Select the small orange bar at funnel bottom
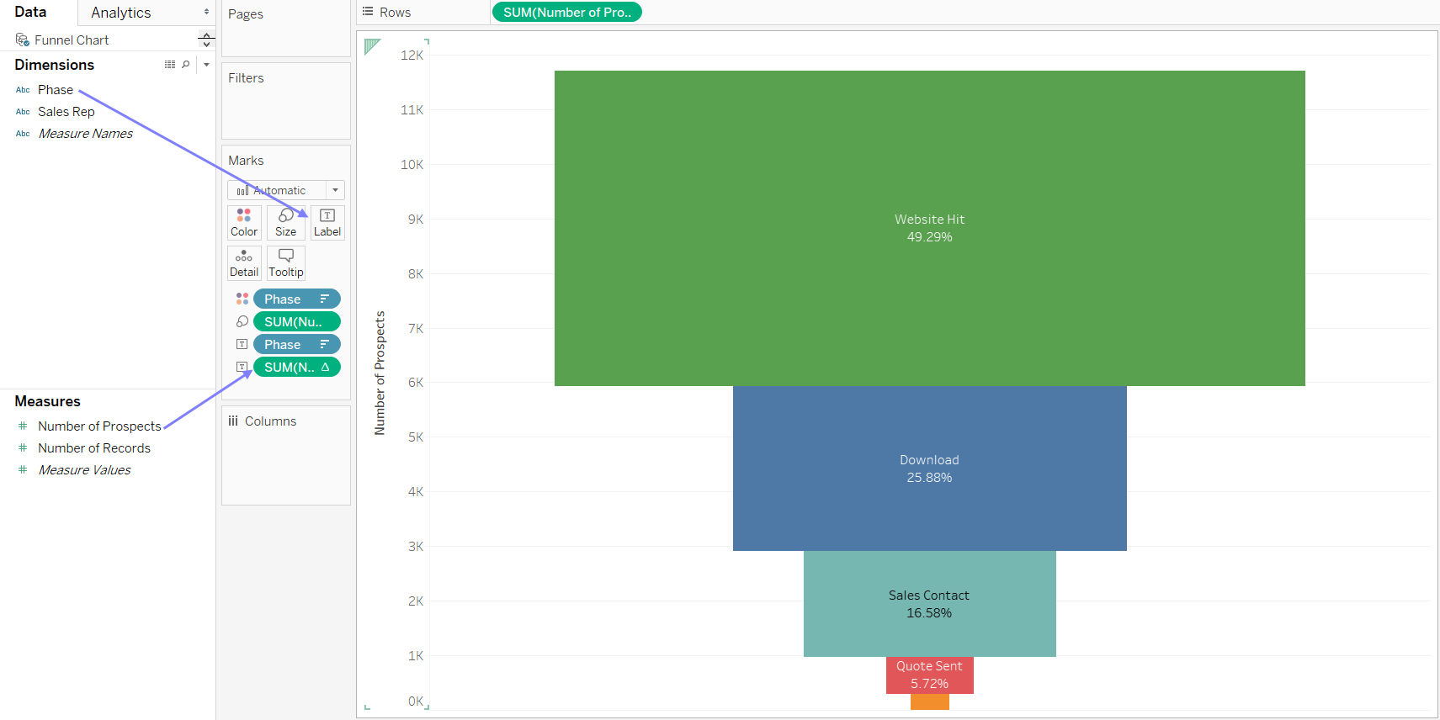Screen dimensions: 1440x720 930,701
